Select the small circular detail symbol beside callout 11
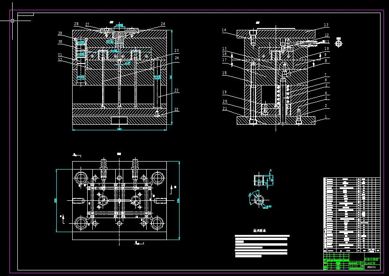Screen dimensions: 389x276 (339, 43)
